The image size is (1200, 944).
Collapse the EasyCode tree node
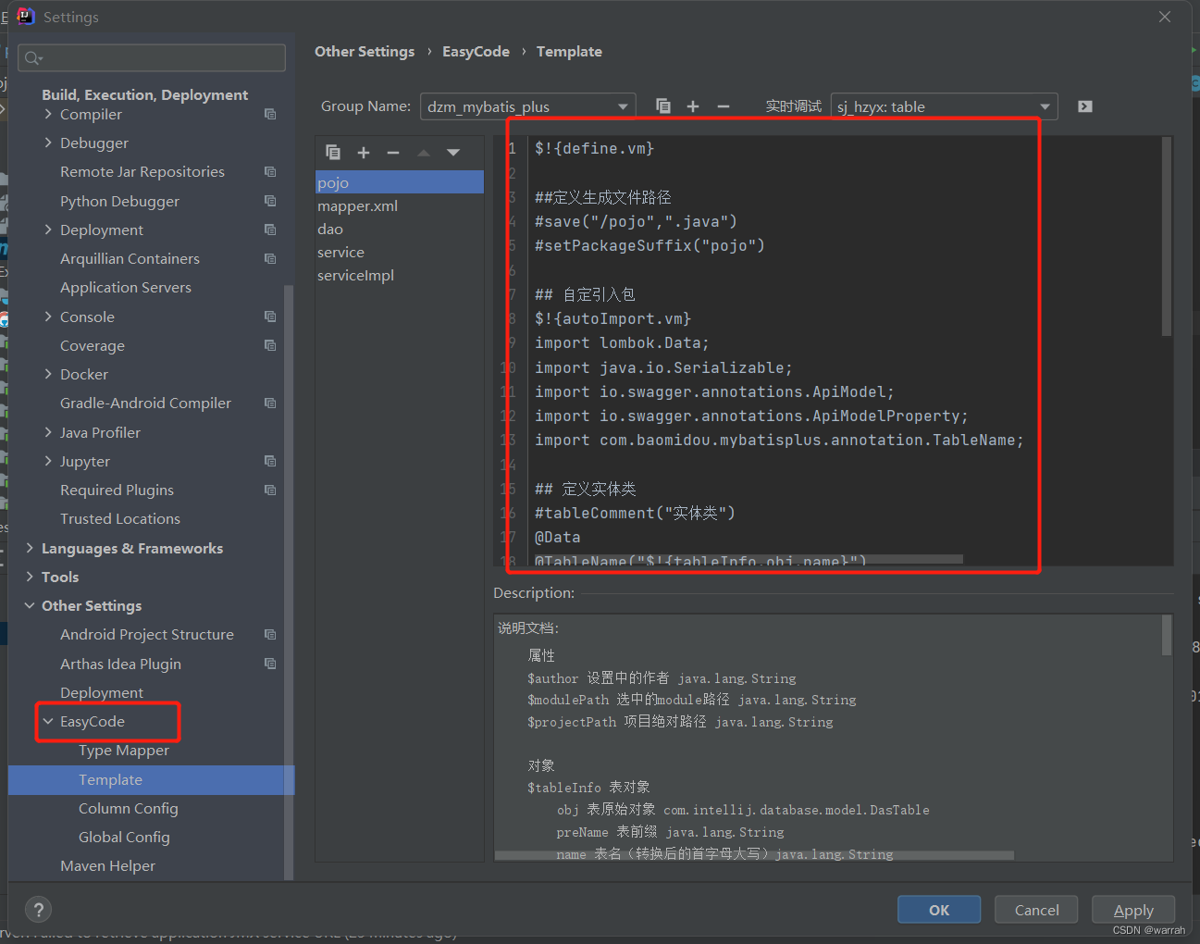(48, 721)
